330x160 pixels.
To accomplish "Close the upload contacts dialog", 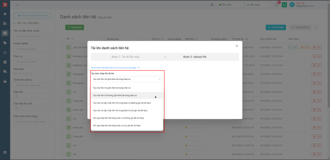I will click(x=237, y=46).
